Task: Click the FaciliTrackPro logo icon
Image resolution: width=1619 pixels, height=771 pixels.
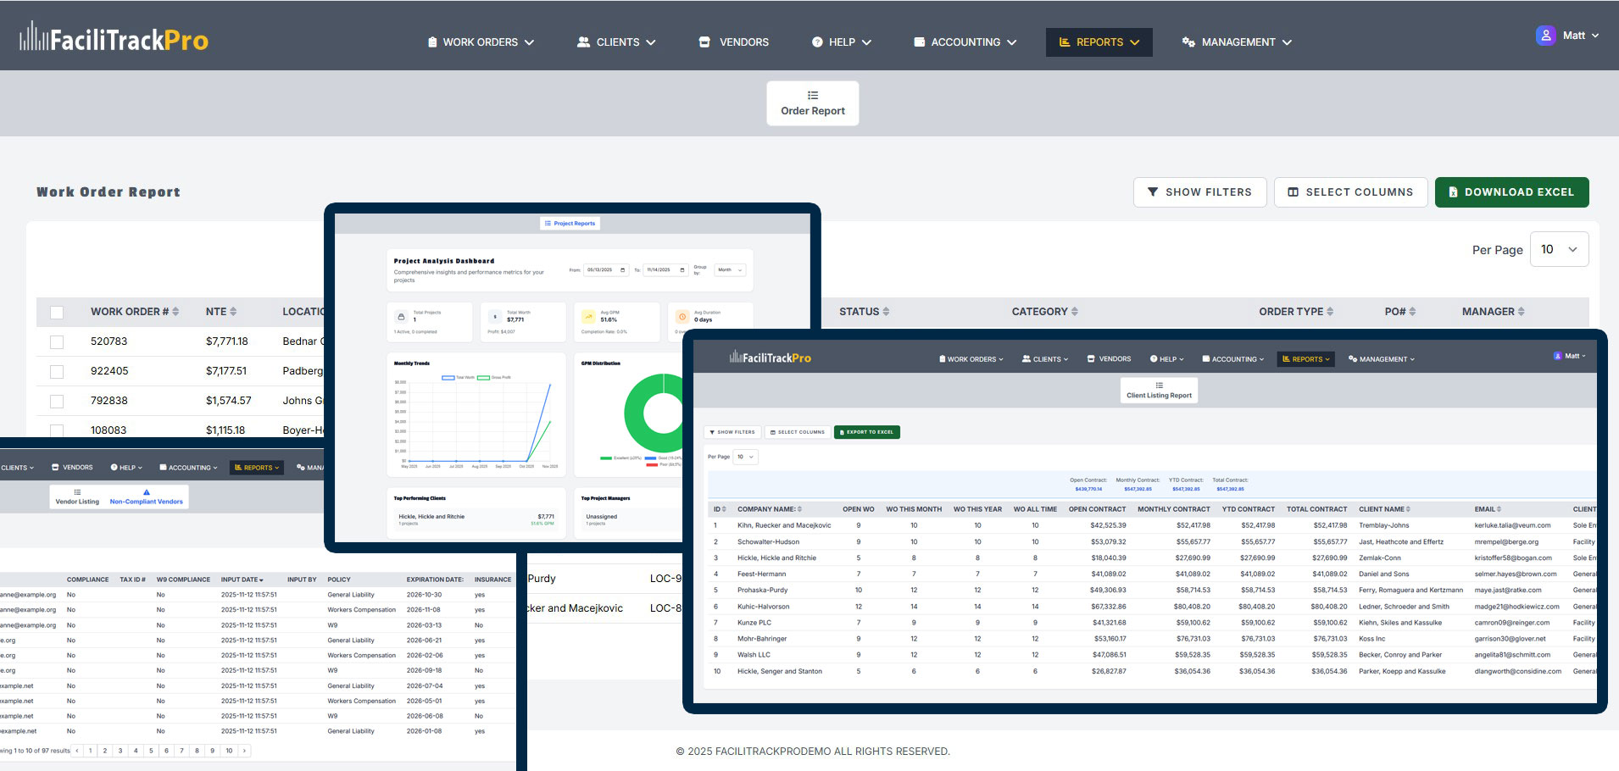Action: 33,36
